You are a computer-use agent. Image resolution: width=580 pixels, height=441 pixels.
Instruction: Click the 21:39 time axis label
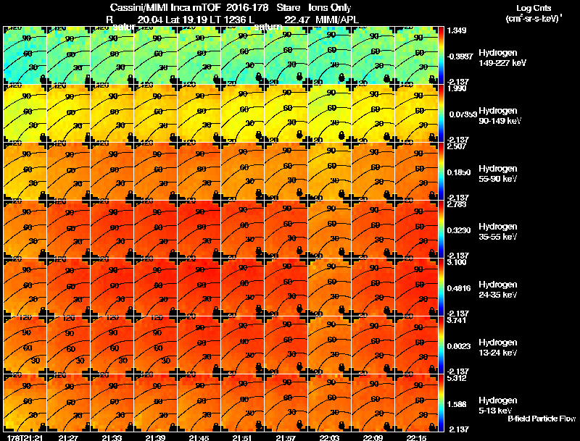tap(155, 437)
